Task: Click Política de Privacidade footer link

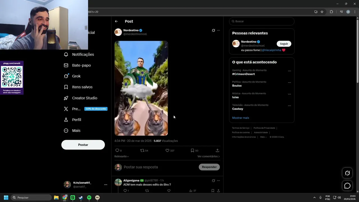Action: point(264,128)
